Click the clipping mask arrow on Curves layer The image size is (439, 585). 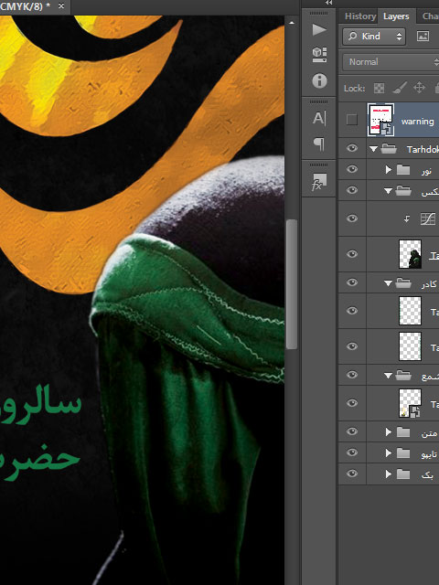(407, 219)
